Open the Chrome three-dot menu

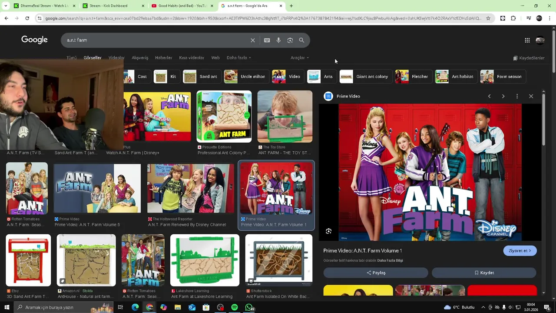pyautogui.click(x=549, y=18)
